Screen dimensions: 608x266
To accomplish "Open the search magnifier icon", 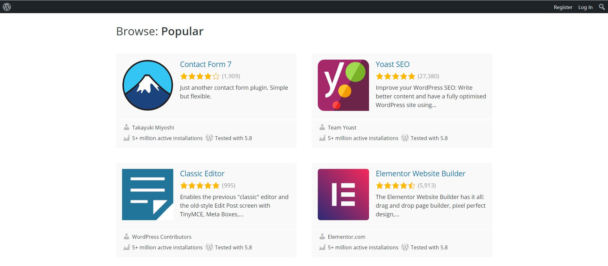I will (x=602, y=7).
